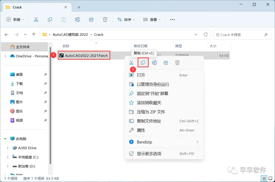Image resolution: width=275 pixels, height=182 pixels.
Task: Close the Crack tab
Action: [66, 7]
